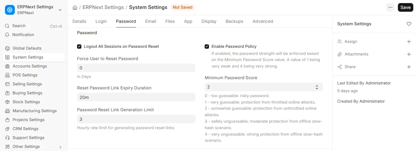Disable the Enable Password Policy checkbox
417x151 pixels.
[x=207, y=47]
